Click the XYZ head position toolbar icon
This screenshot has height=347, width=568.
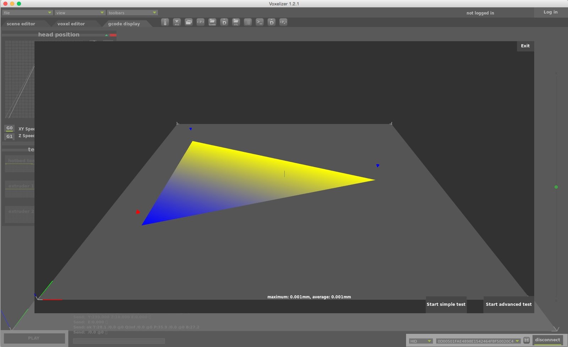pyautogui.click(x=177, y=22)
